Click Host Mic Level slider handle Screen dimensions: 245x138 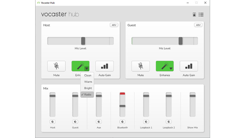[83, 41]
